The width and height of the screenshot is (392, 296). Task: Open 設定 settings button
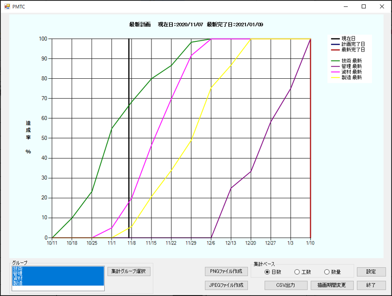click(x=371, y=272)
